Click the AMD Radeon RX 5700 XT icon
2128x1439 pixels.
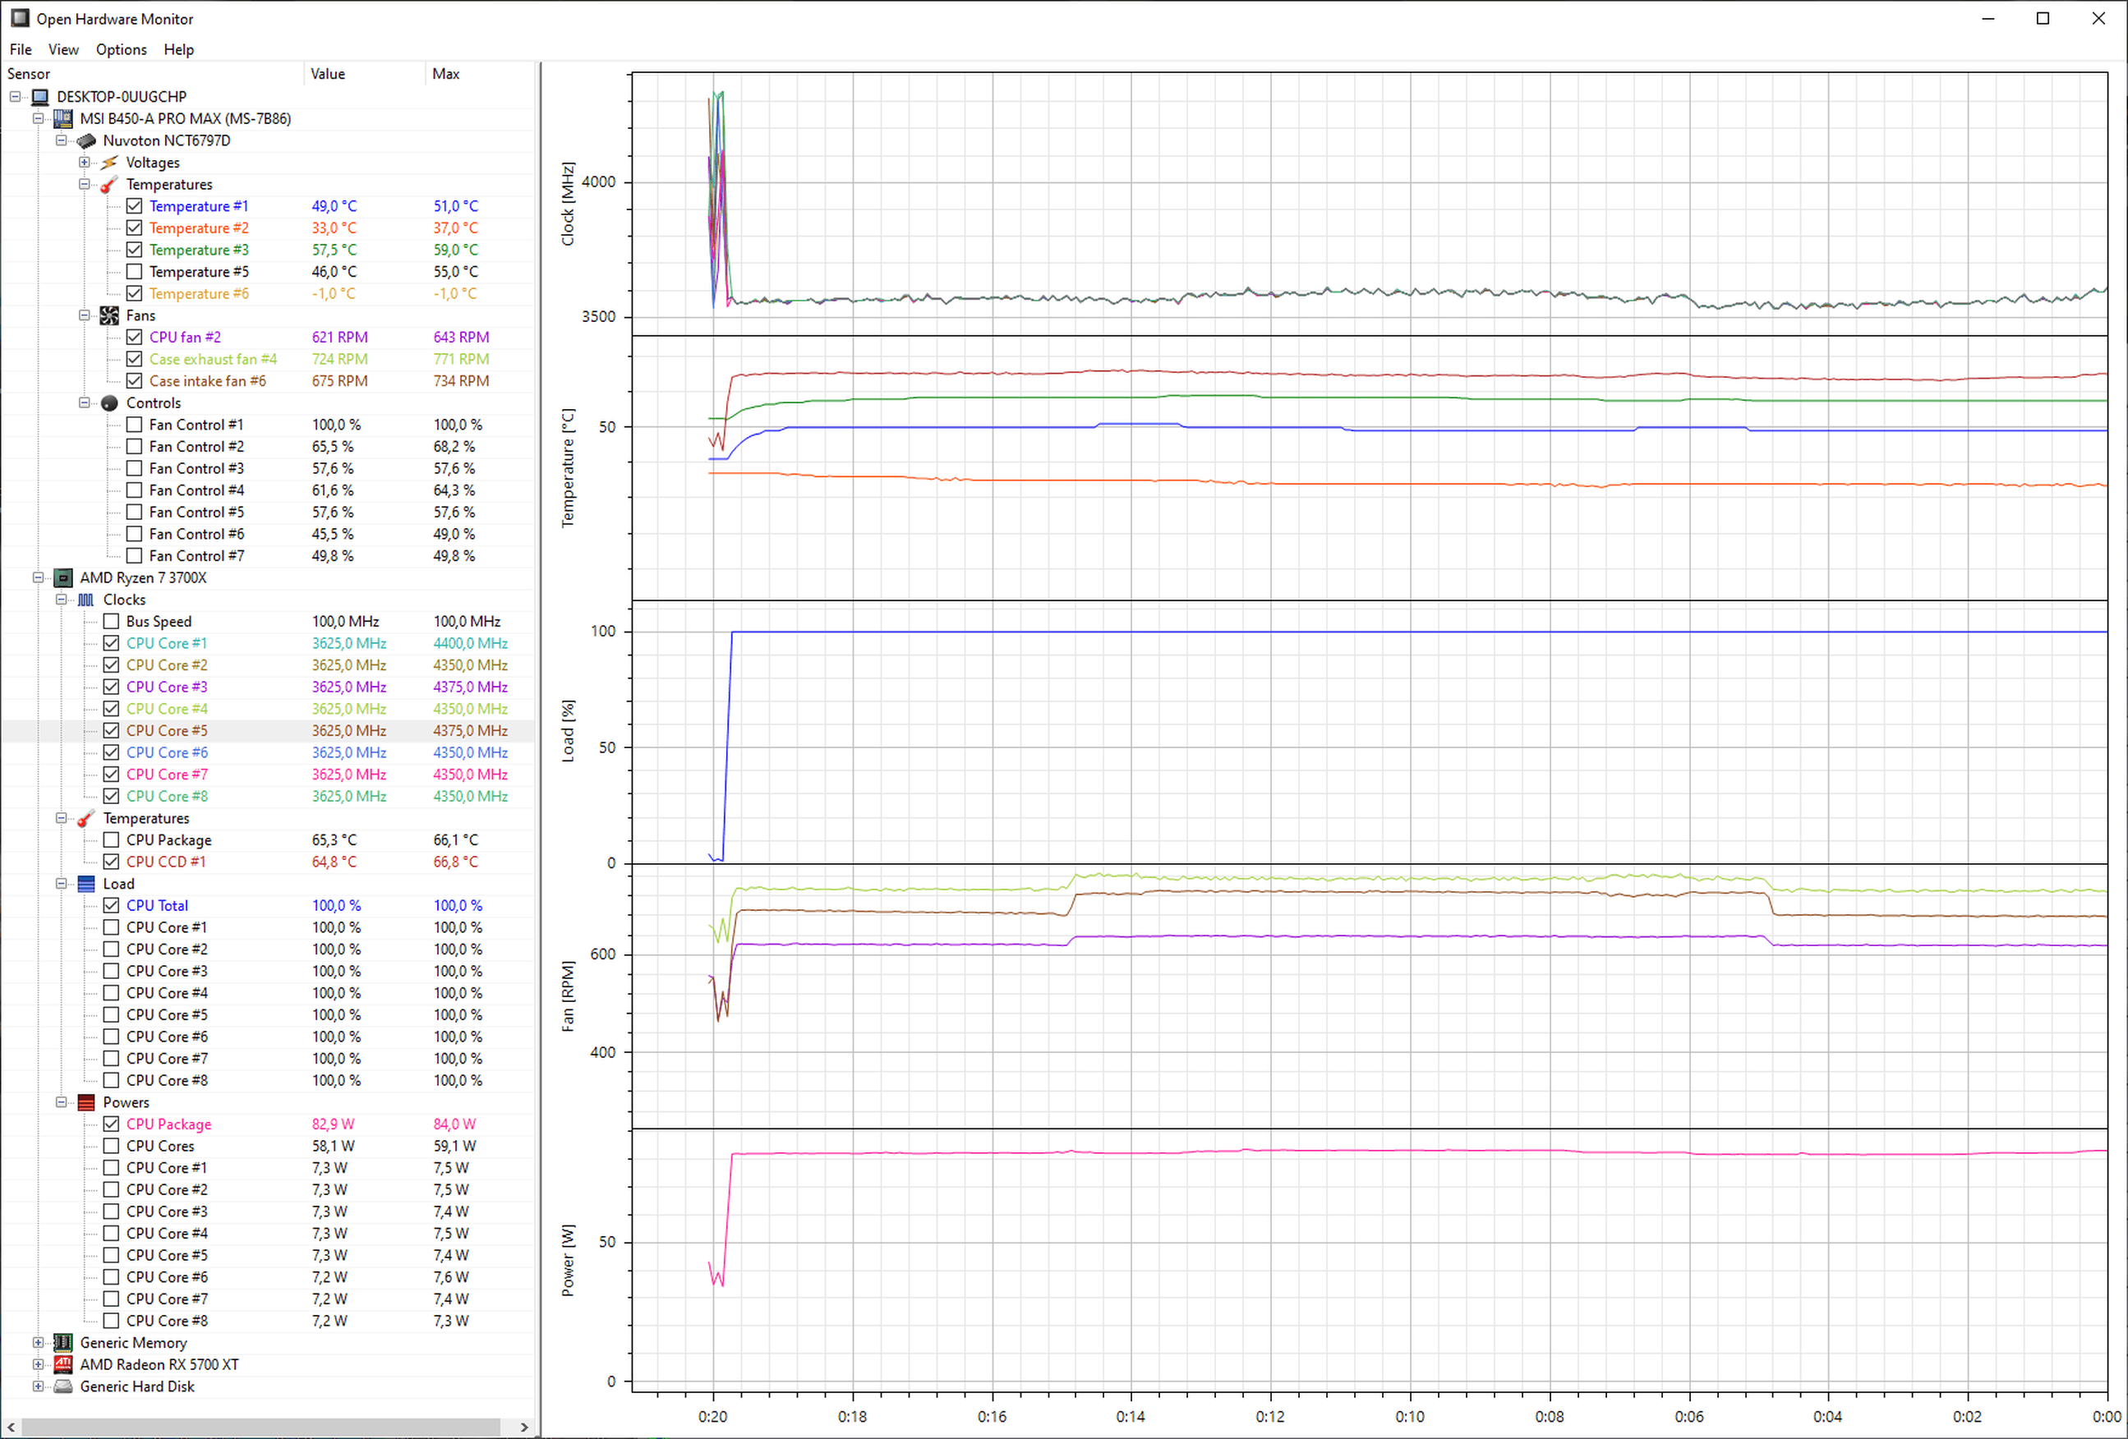[x=63, y=1365]
